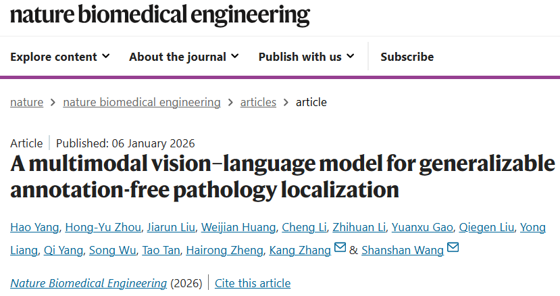This screenshot has height=296, width=560.
Task: Click the nature biomedical engineering logo
Action: click(x=160, y=15)
